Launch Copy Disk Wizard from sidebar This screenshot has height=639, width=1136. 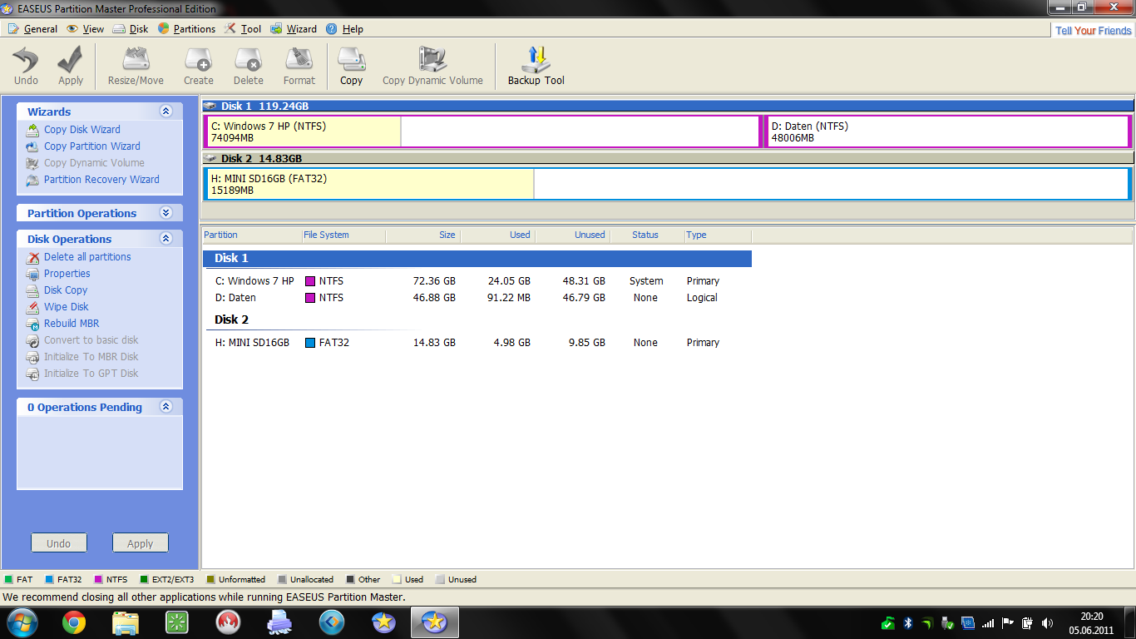pyautogui.click(x=81, y=130)
